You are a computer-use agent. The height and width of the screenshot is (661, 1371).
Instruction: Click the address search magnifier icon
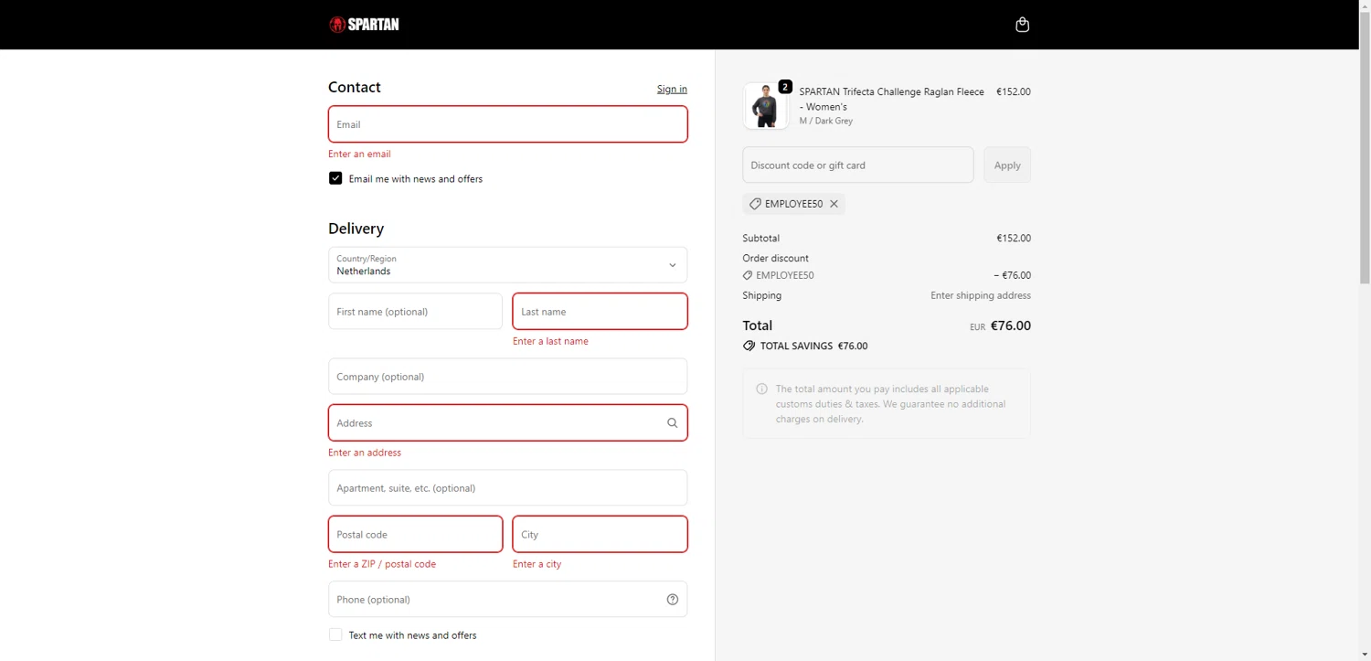[x=672, y=423]
